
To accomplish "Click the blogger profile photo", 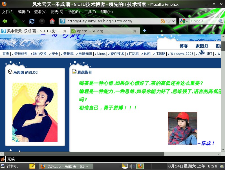I will [35, 112].
